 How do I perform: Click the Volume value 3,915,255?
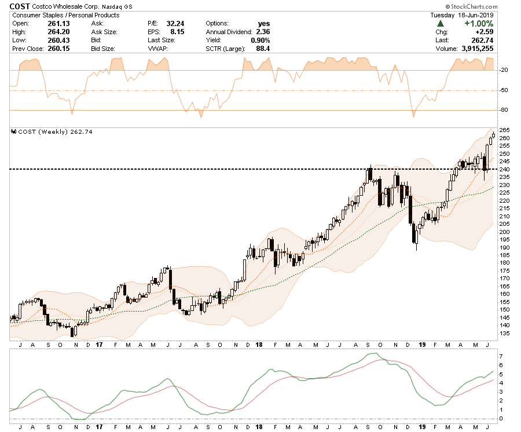coord(478,49)
